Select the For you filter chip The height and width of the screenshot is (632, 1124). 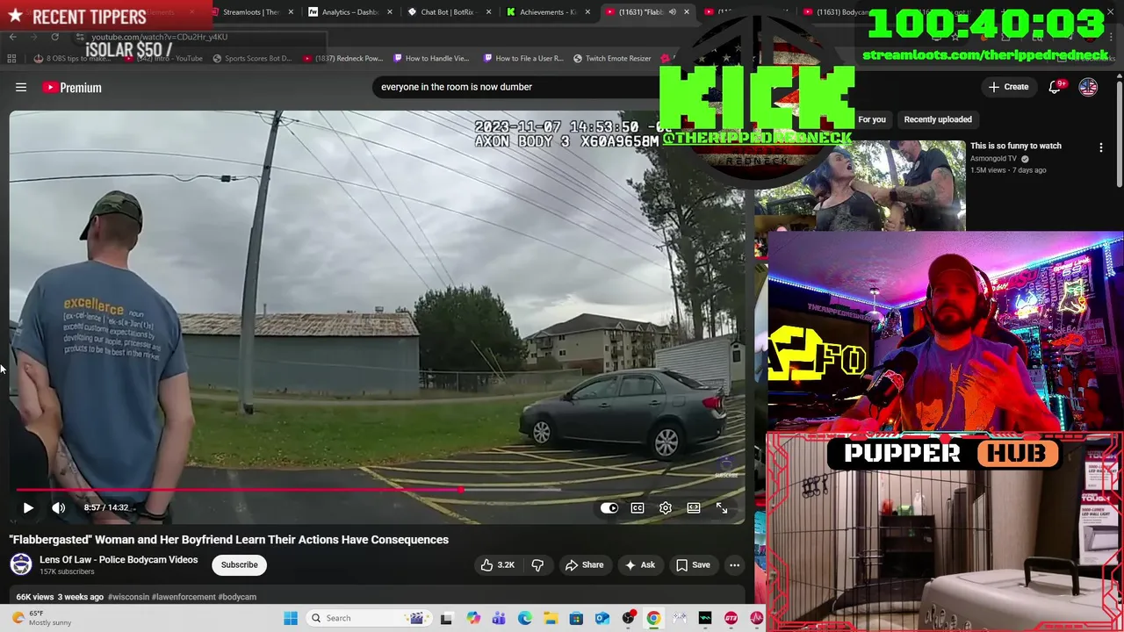pyautogui.click(x=872, y=119)
